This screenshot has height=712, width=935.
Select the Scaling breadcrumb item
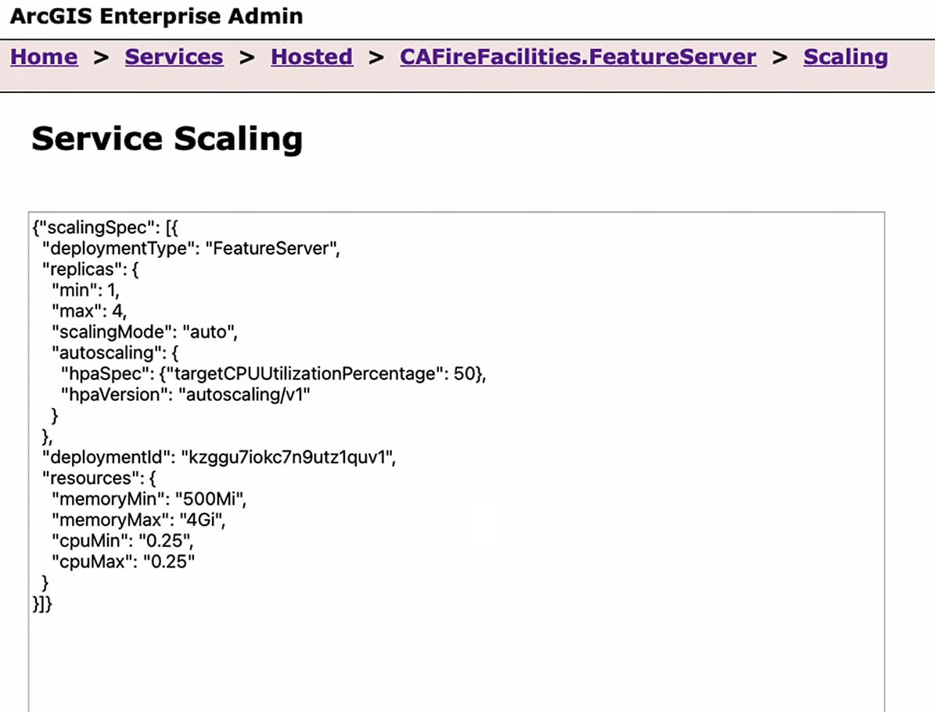tap(844, 57)
